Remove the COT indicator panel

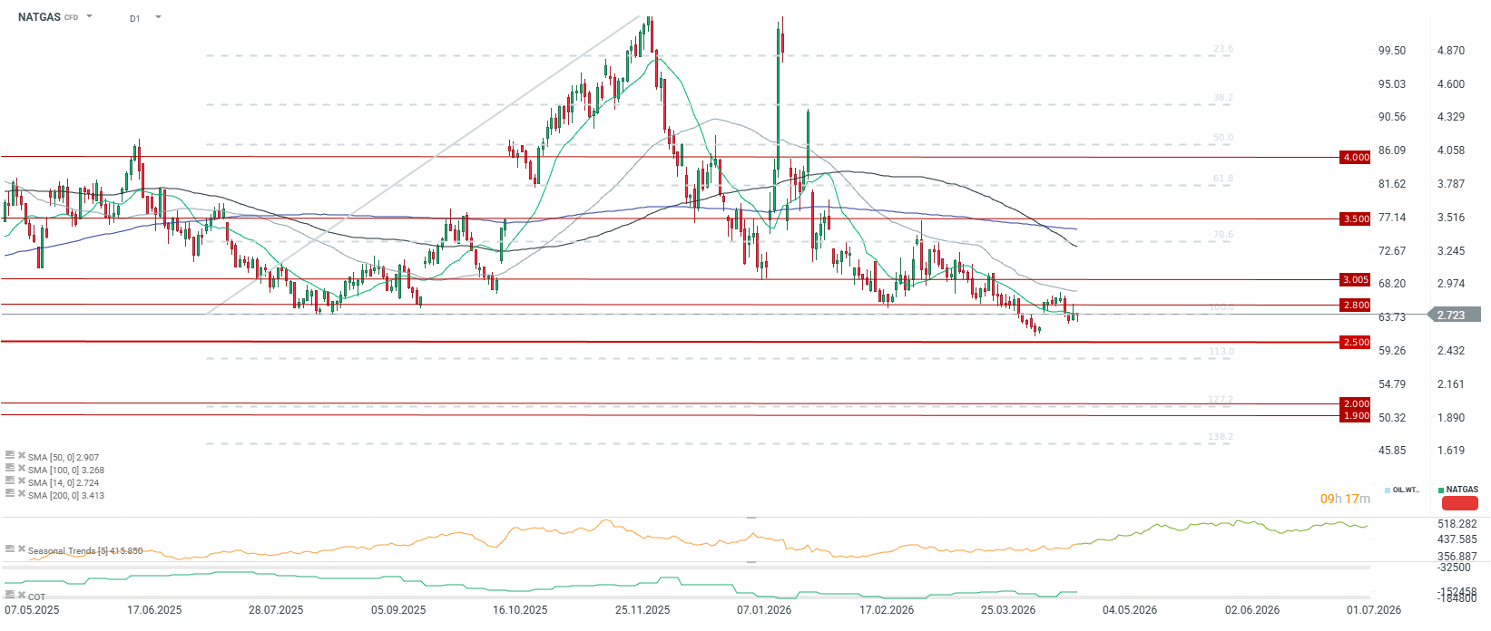(x=21, y=596)
